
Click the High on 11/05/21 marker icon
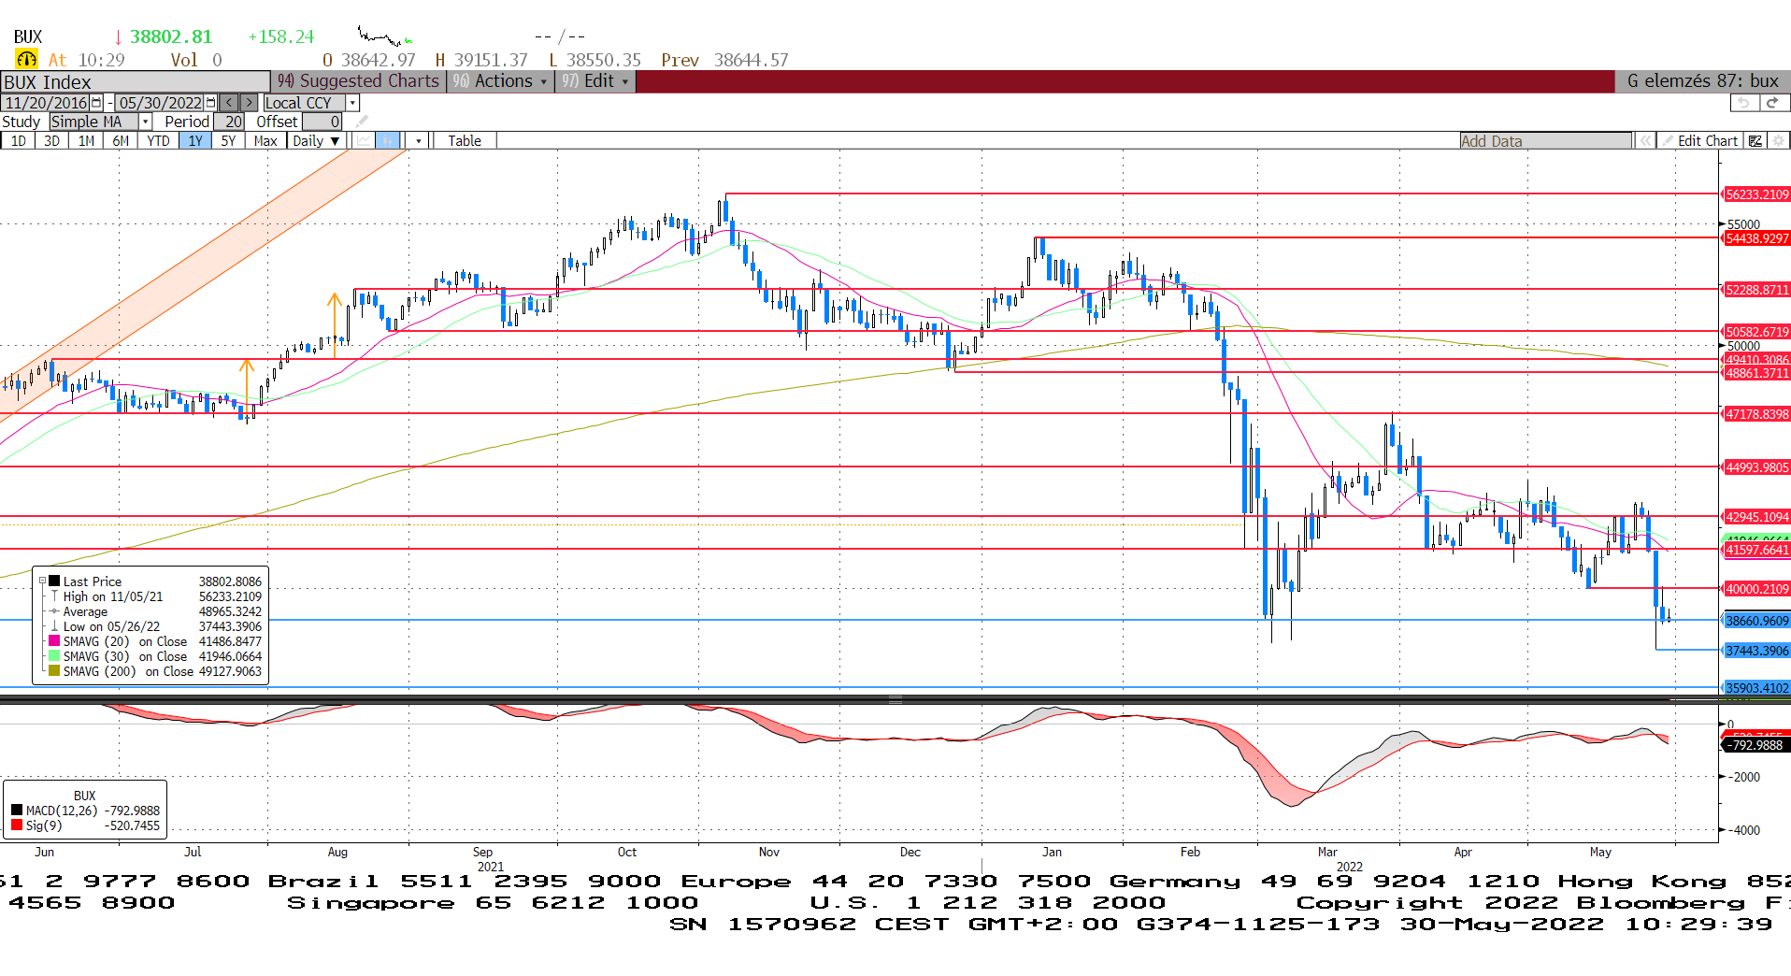pos(54,596)
